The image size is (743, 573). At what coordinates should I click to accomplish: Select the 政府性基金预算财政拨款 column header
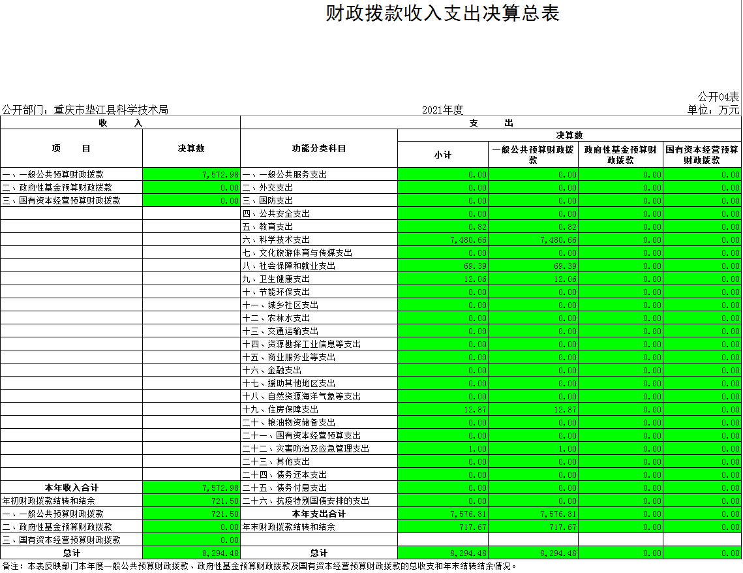(620, 155)
